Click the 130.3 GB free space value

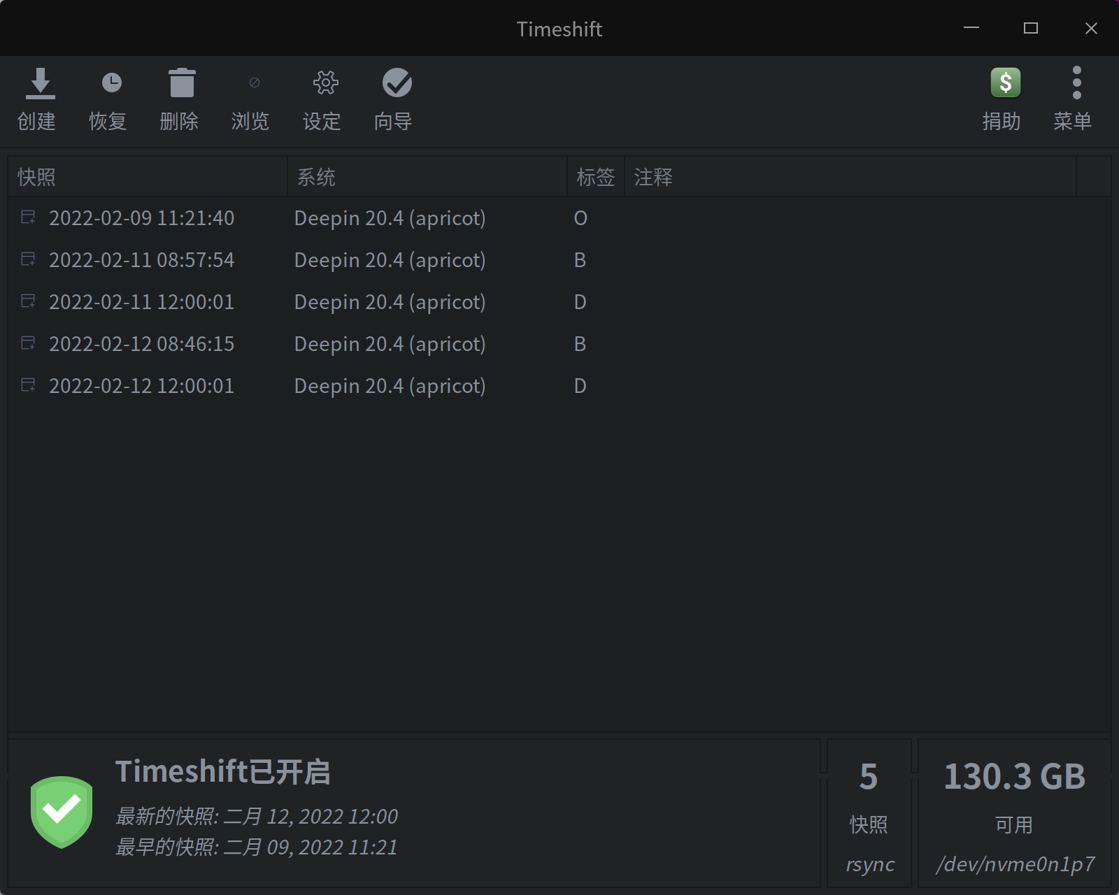tap(1015, 777)
